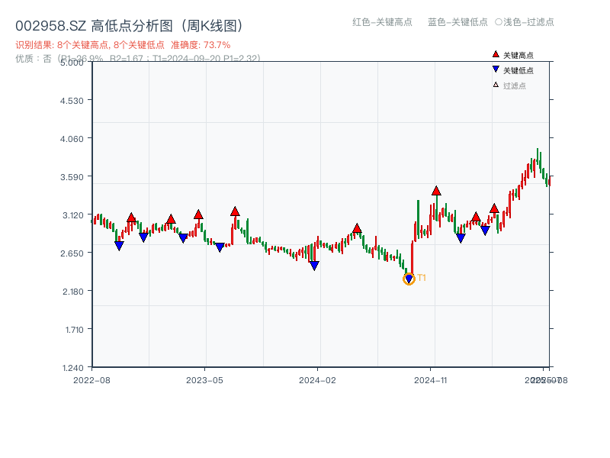610x458 pixels.
Task: Click the orange T1 text label
Action: pyautogui.click(x=422, y=278)
